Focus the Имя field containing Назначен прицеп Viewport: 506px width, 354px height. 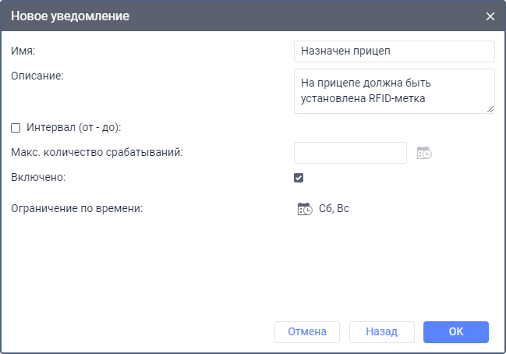(x=395, y=51)
